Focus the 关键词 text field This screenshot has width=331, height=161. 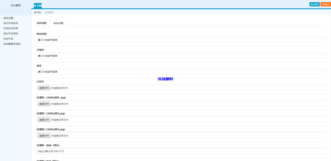click(181, 56)
